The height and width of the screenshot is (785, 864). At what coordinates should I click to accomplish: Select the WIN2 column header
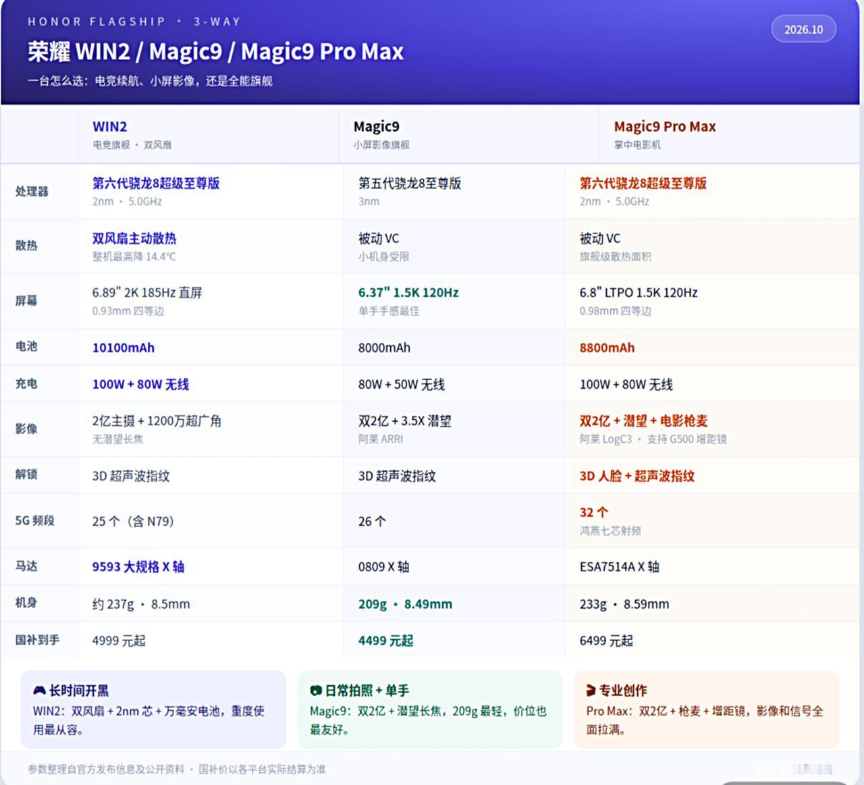110,126
